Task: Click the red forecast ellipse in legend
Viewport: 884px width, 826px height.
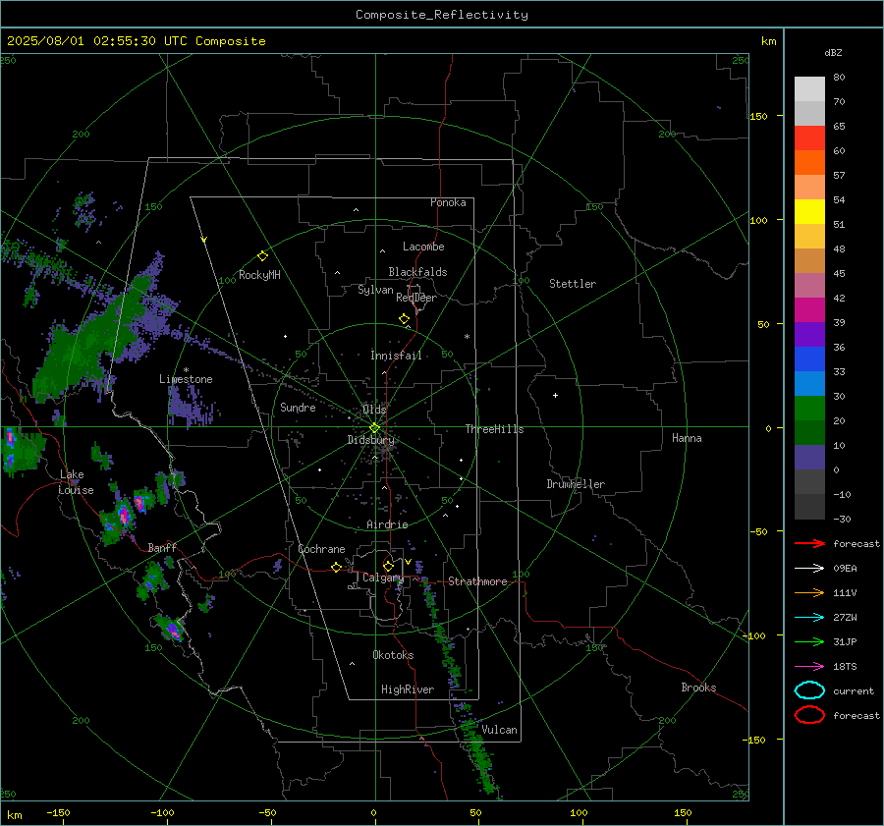Action: (x=809, y=715)
